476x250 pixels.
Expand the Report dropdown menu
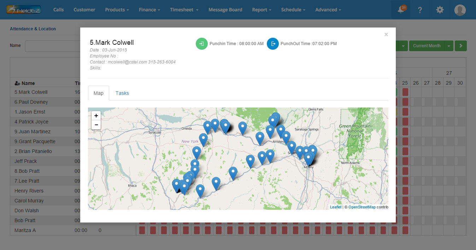coord(262,10)
